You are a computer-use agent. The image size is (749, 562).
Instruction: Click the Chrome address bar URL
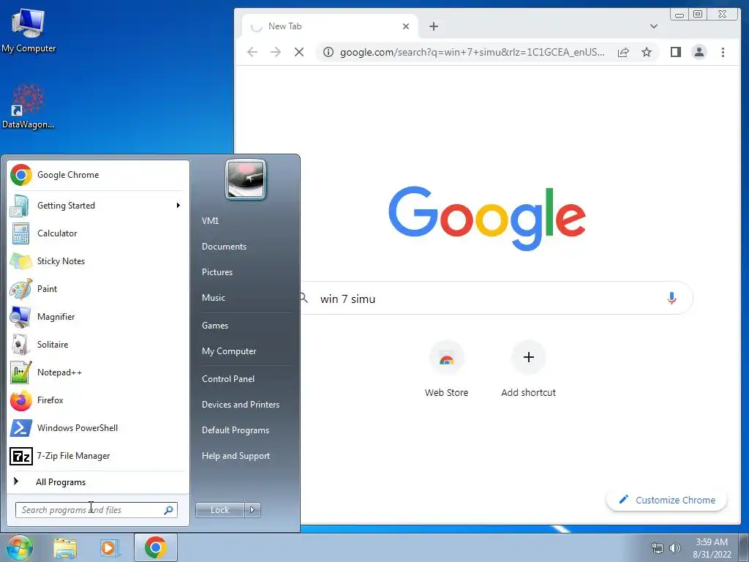click(x=472, y=52)
